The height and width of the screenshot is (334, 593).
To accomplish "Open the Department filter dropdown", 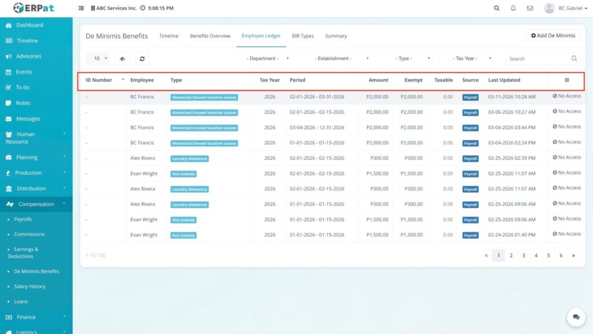I will (267, 58).
